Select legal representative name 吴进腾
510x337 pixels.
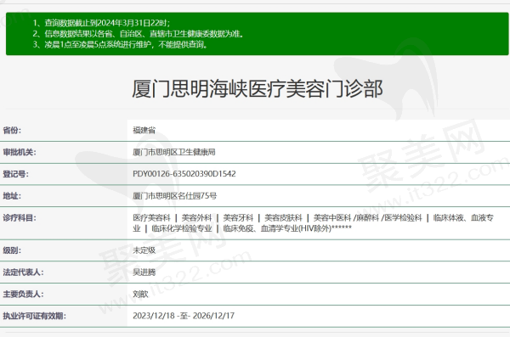click(144, 272)
